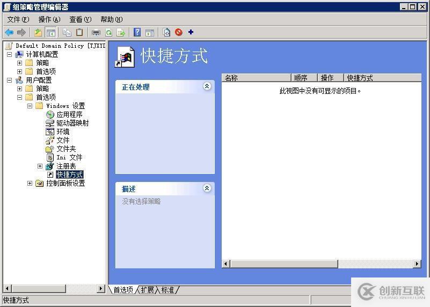Click the red stop processing icon

[x=179, y=32]
